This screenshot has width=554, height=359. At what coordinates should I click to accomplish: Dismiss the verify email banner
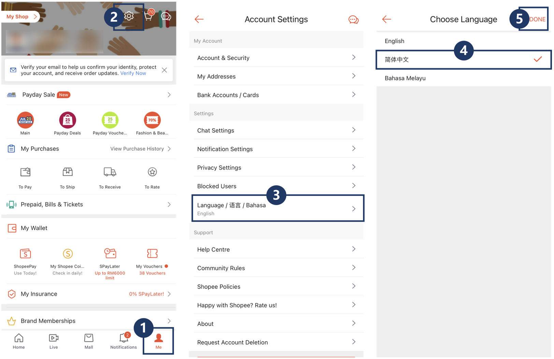[x=164, y=70]
